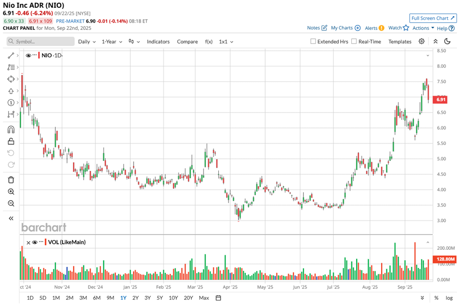Viewport: 458px width, 307px height.
Task: Select the 1Y range tab
Action: (x=123, y=298)
